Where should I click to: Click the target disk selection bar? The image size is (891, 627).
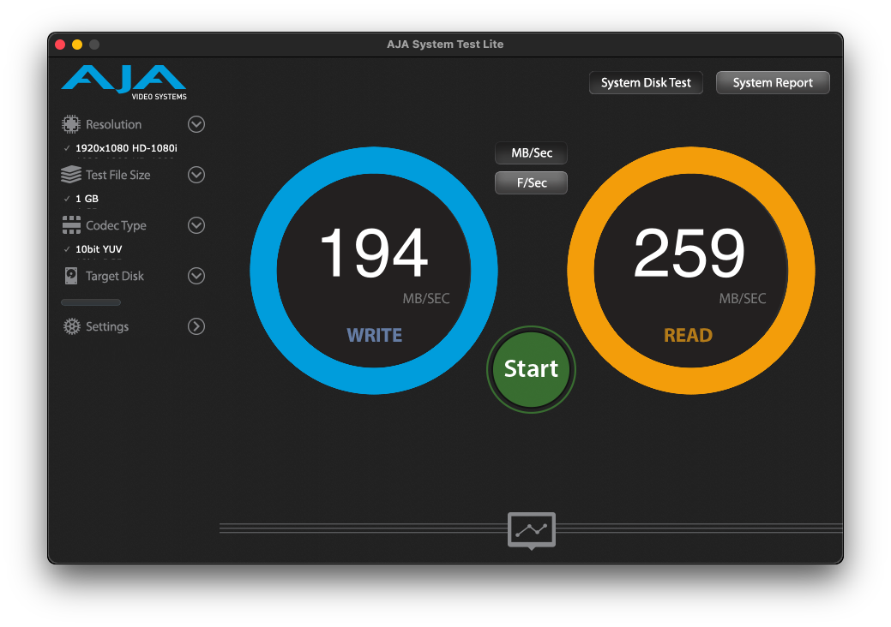91,302
